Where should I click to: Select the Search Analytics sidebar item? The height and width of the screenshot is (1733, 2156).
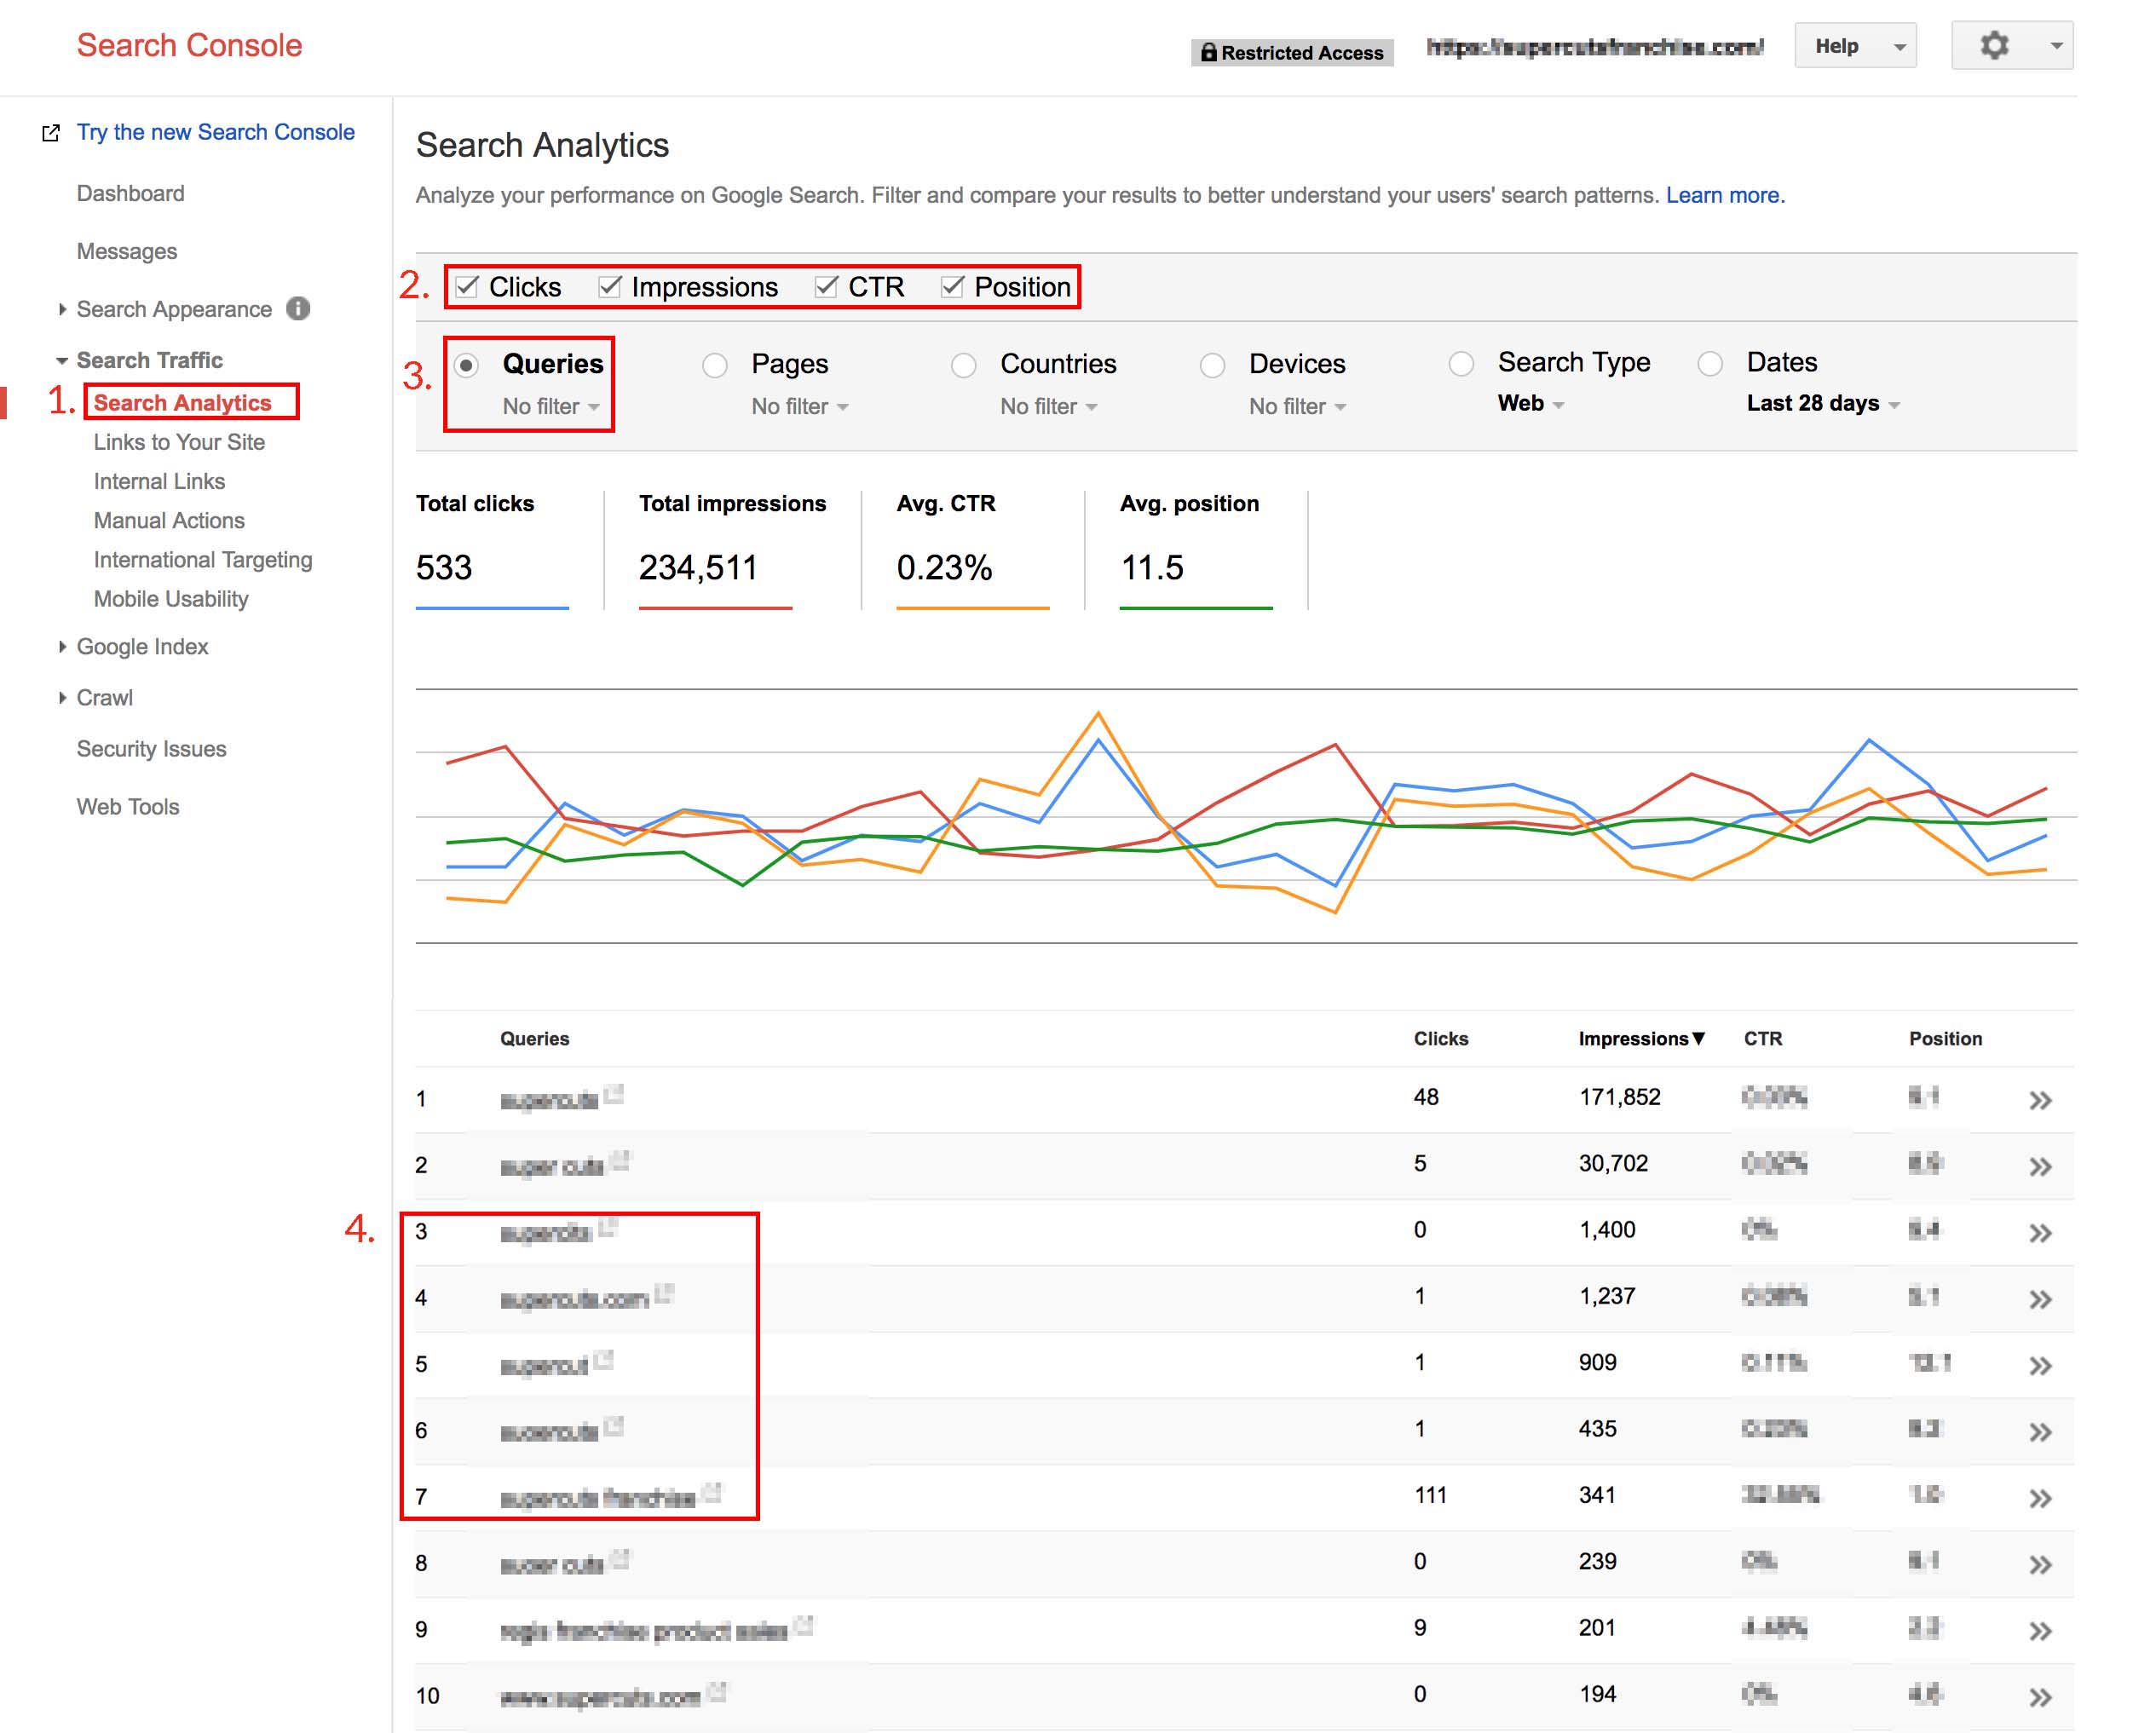(x=183, y=403)
